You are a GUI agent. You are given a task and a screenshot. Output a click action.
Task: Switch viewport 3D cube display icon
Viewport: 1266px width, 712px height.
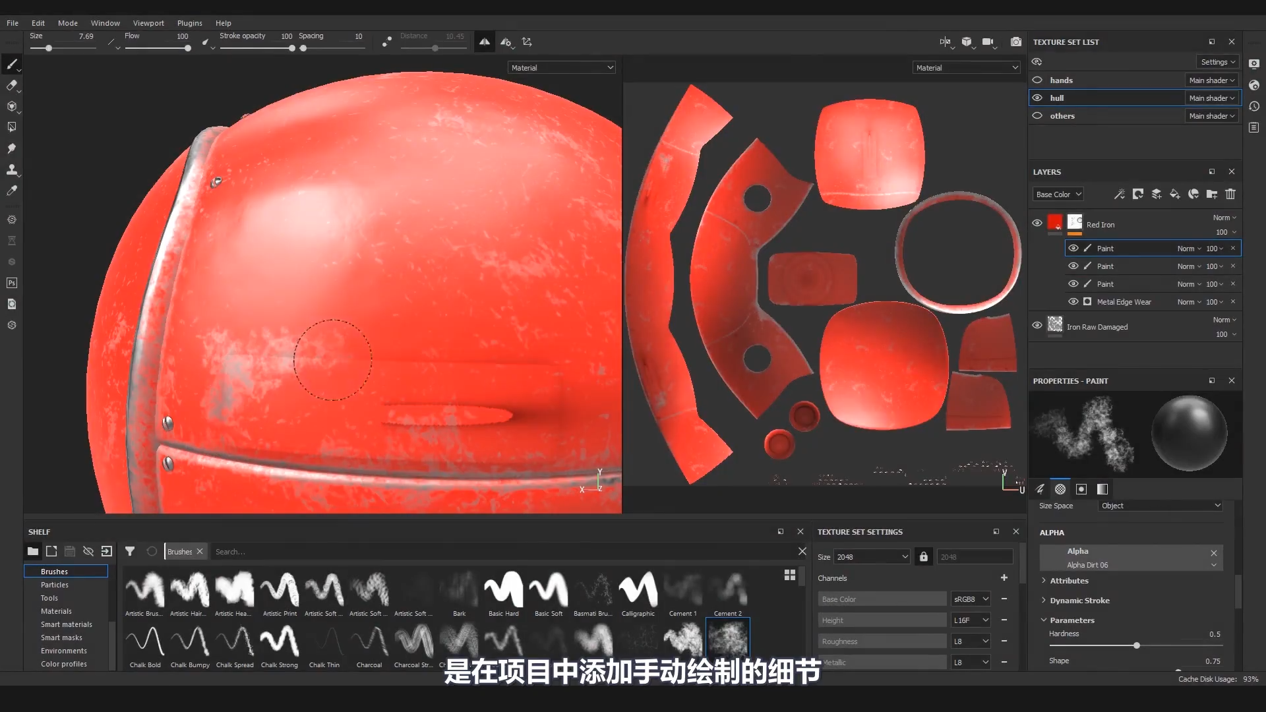point(967,42)
